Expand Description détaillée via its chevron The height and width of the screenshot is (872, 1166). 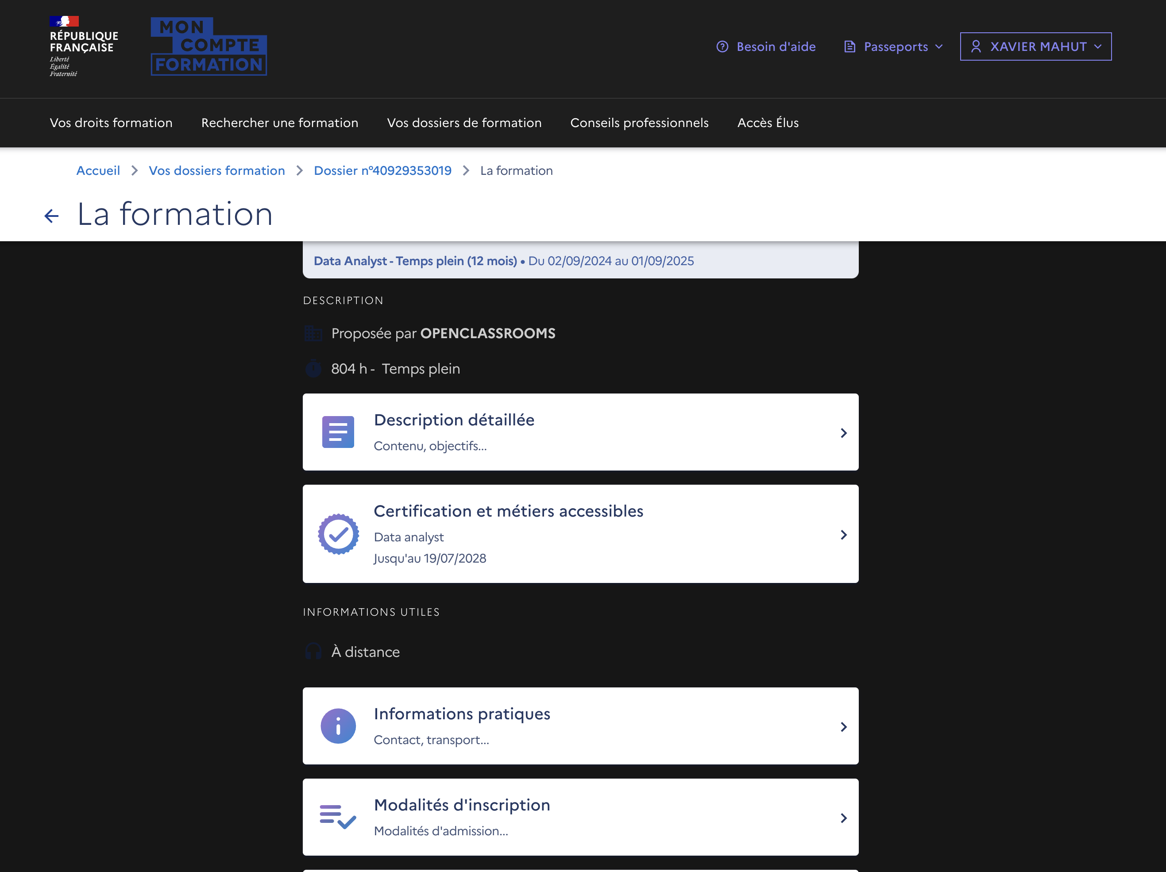[x=843, y=433]
